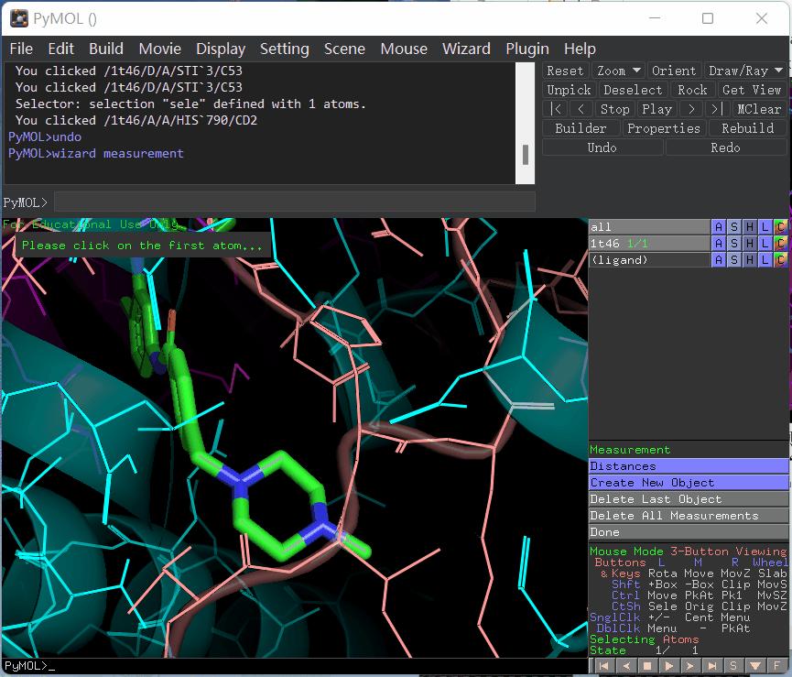Click the PyMOL command input field
The width and height of the screenshot is (792, 677).
click(294, 202)
